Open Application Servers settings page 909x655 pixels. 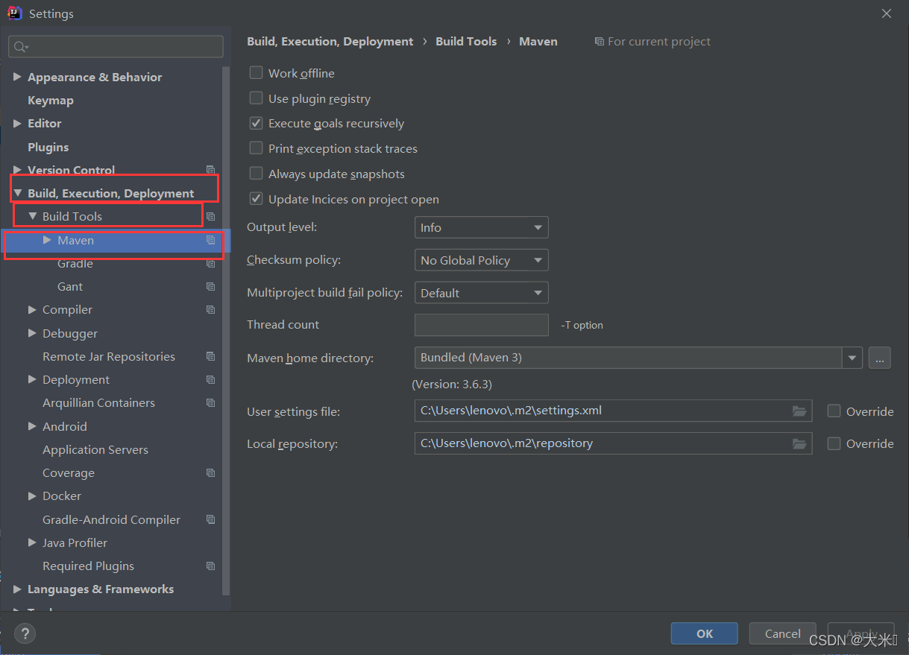95,449
